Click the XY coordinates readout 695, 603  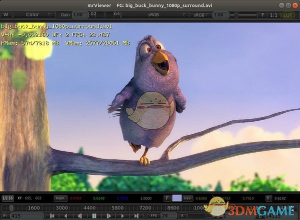point(29,198)
